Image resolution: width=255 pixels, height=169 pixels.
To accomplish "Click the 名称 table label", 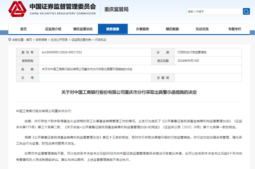I will (27, 69).
